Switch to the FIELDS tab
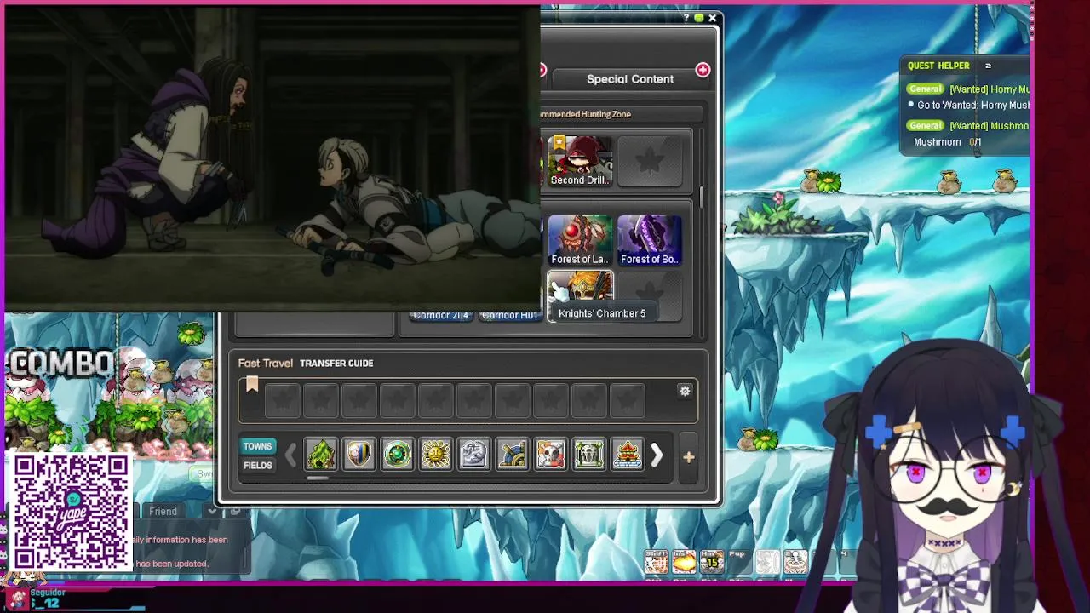1090x613 pixels. [257, 466]
